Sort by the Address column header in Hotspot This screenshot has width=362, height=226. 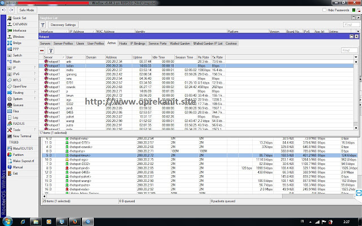[x=118, y=57]
